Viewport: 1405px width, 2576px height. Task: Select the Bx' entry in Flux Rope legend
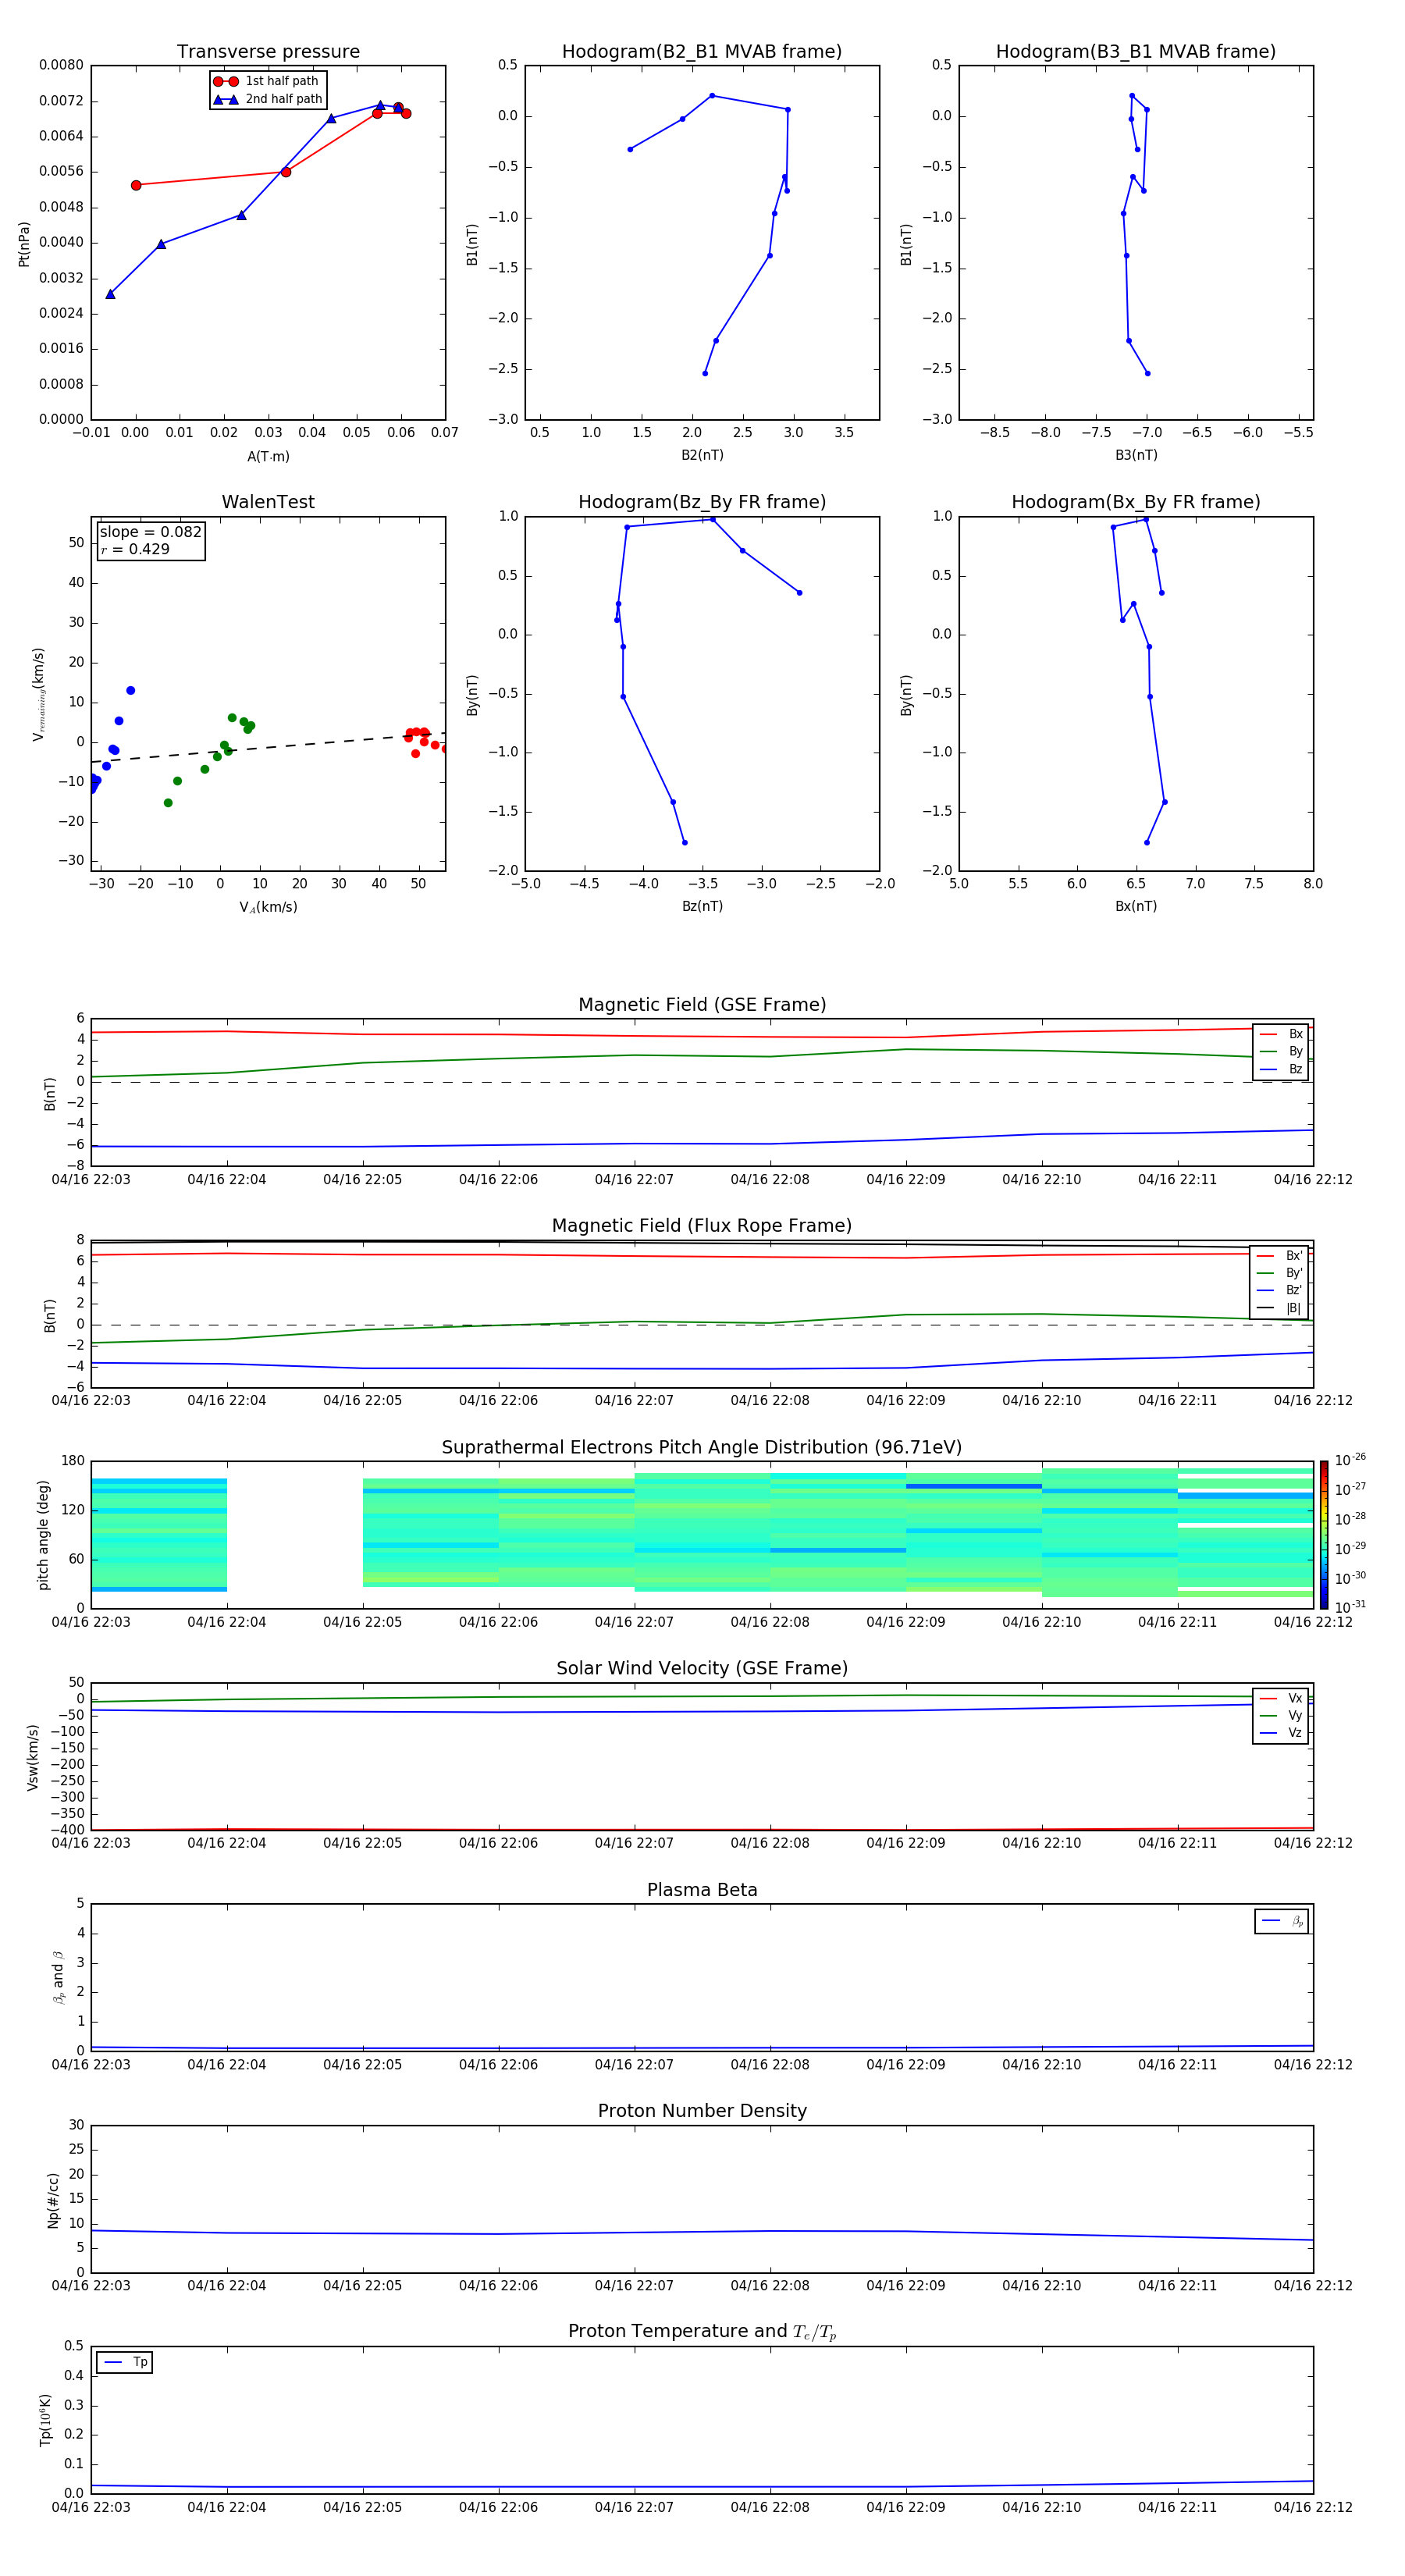coord(1280,1256)
